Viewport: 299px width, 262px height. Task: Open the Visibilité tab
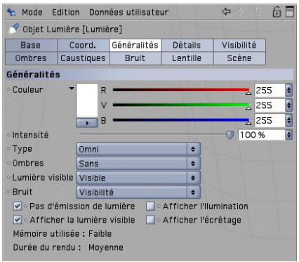point(239,45)
